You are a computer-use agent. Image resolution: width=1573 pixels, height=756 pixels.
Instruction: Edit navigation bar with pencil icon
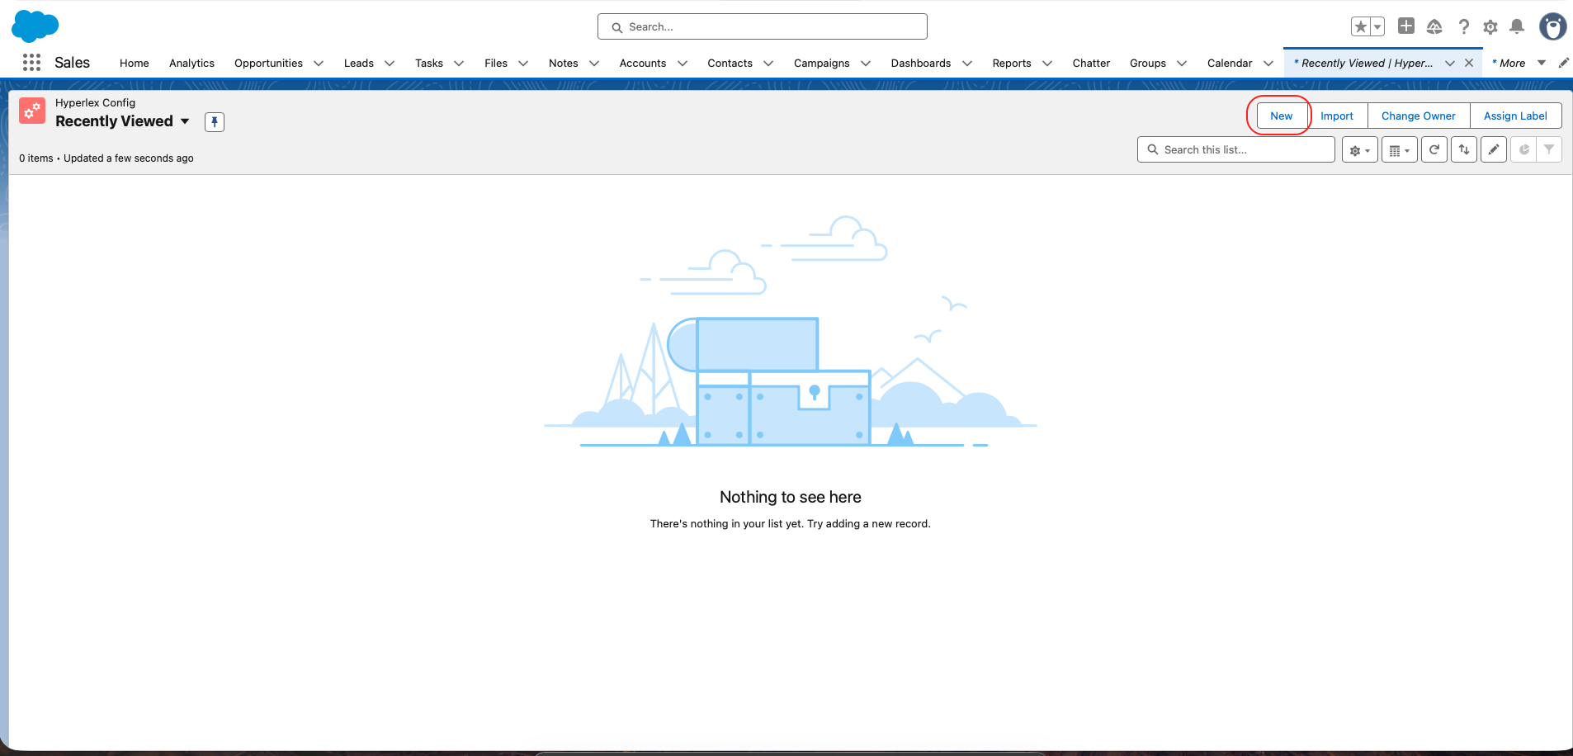click(1563, 63)
